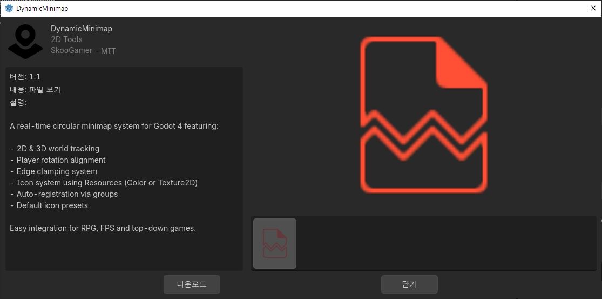Click the 설명: label
Image resolution: width=602 pixels, height=299 pixels.
tap(18, 103)
